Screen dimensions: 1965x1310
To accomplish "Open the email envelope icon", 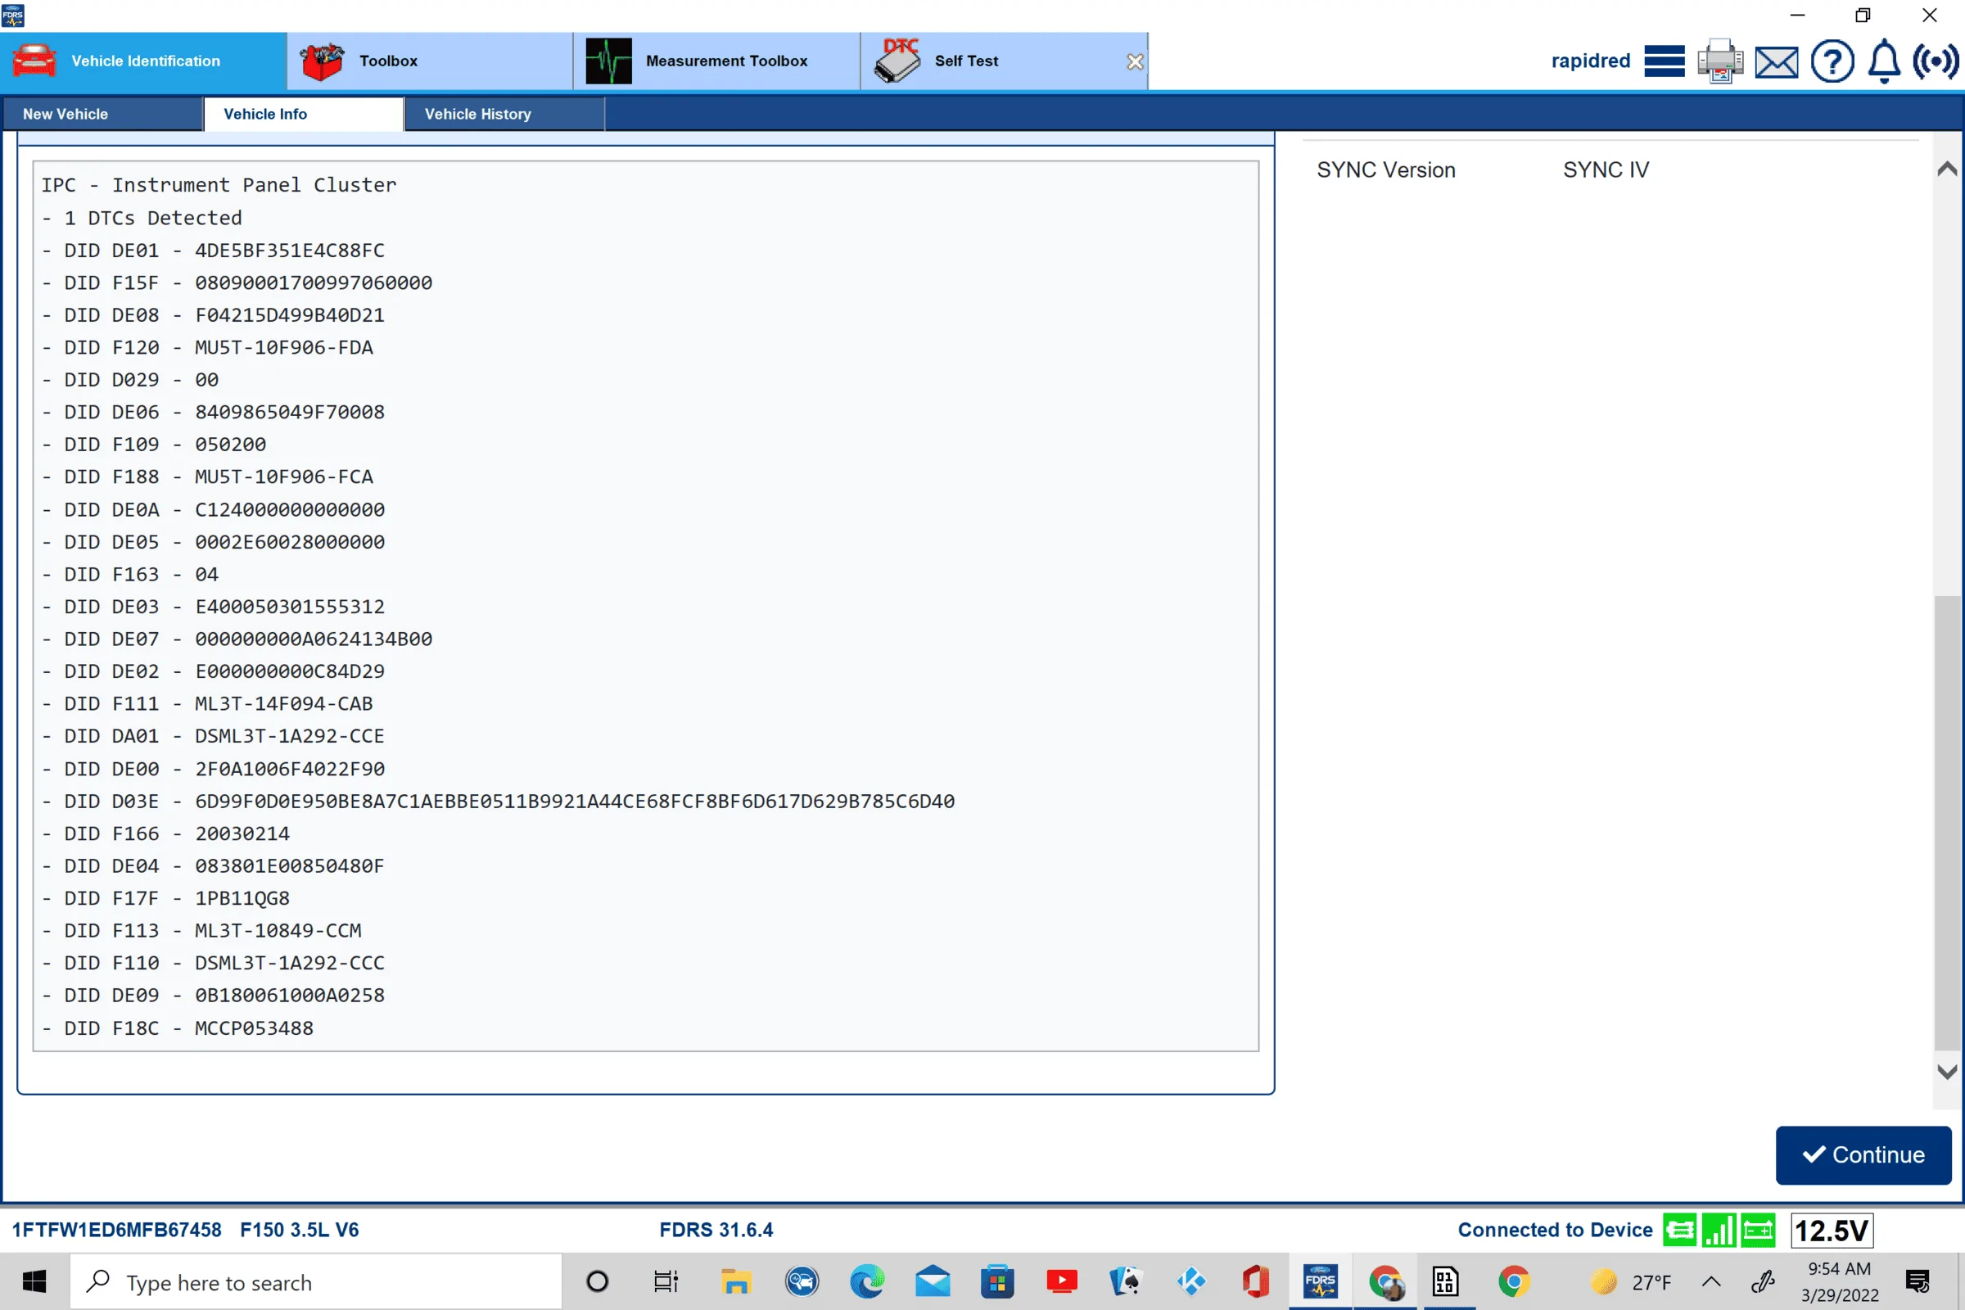I will (1775, 62).
